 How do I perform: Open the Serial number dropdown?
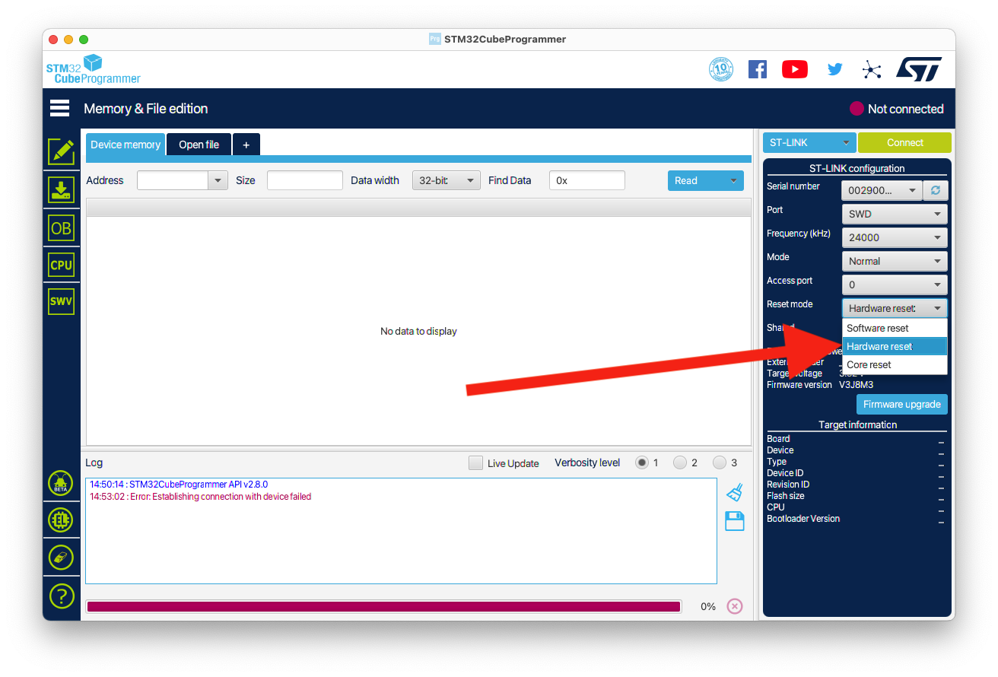click(882, 190)
